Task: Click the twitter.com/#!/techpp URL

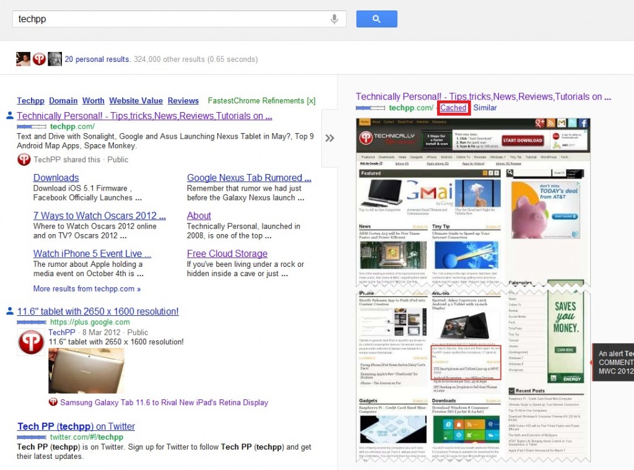Action: click(x=87, y=437)
